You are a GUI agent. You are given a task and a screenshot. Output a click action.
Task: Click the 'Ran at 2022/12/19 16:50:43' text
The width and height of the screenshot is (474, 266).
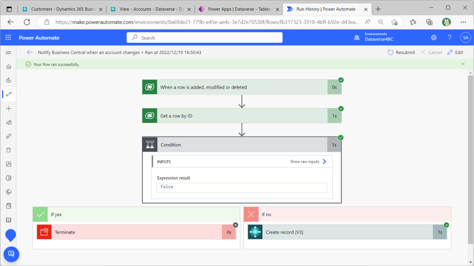[x=173, y=53]
